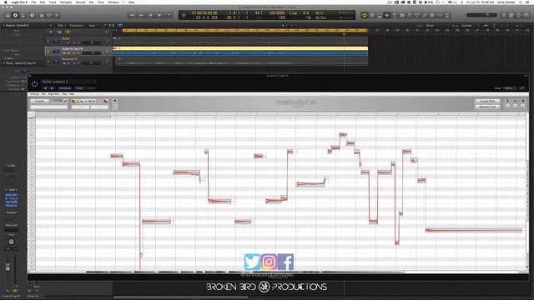This screenshot has width=534, height=300.
Task: Open the Record menu
Action: pos(80,2)
